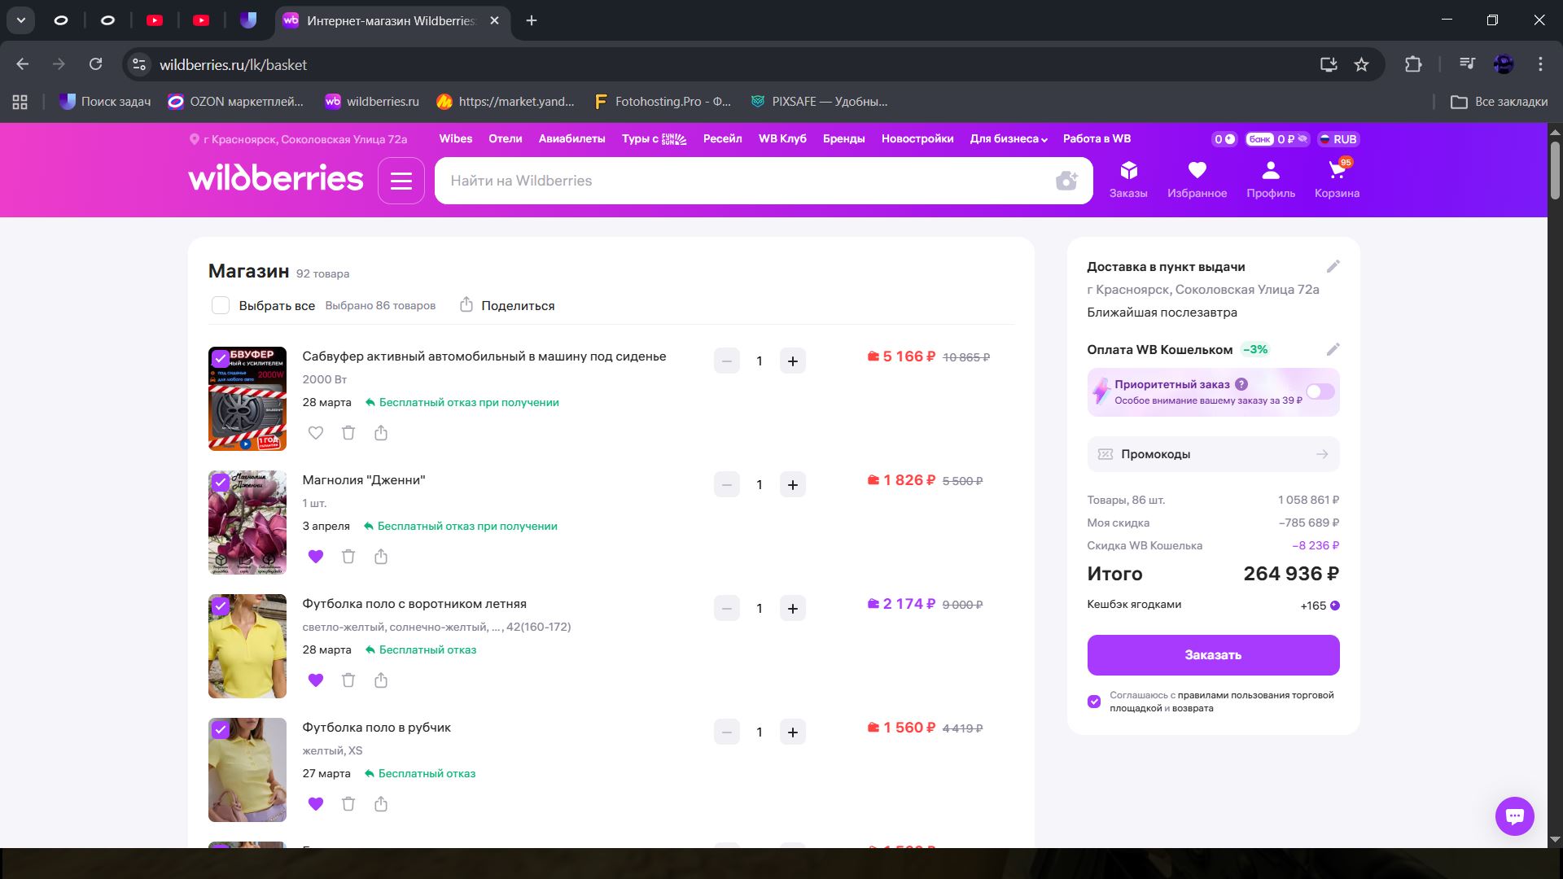
Task: Click camera photo search icon
Action: pos(1066,181)
